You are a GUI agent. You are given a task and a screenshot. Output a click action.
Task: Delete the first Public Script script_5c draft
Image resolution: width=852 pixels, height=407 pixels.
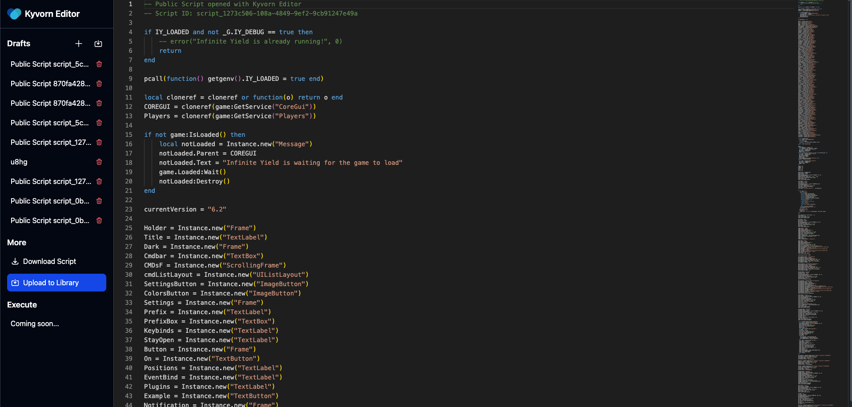99,64
